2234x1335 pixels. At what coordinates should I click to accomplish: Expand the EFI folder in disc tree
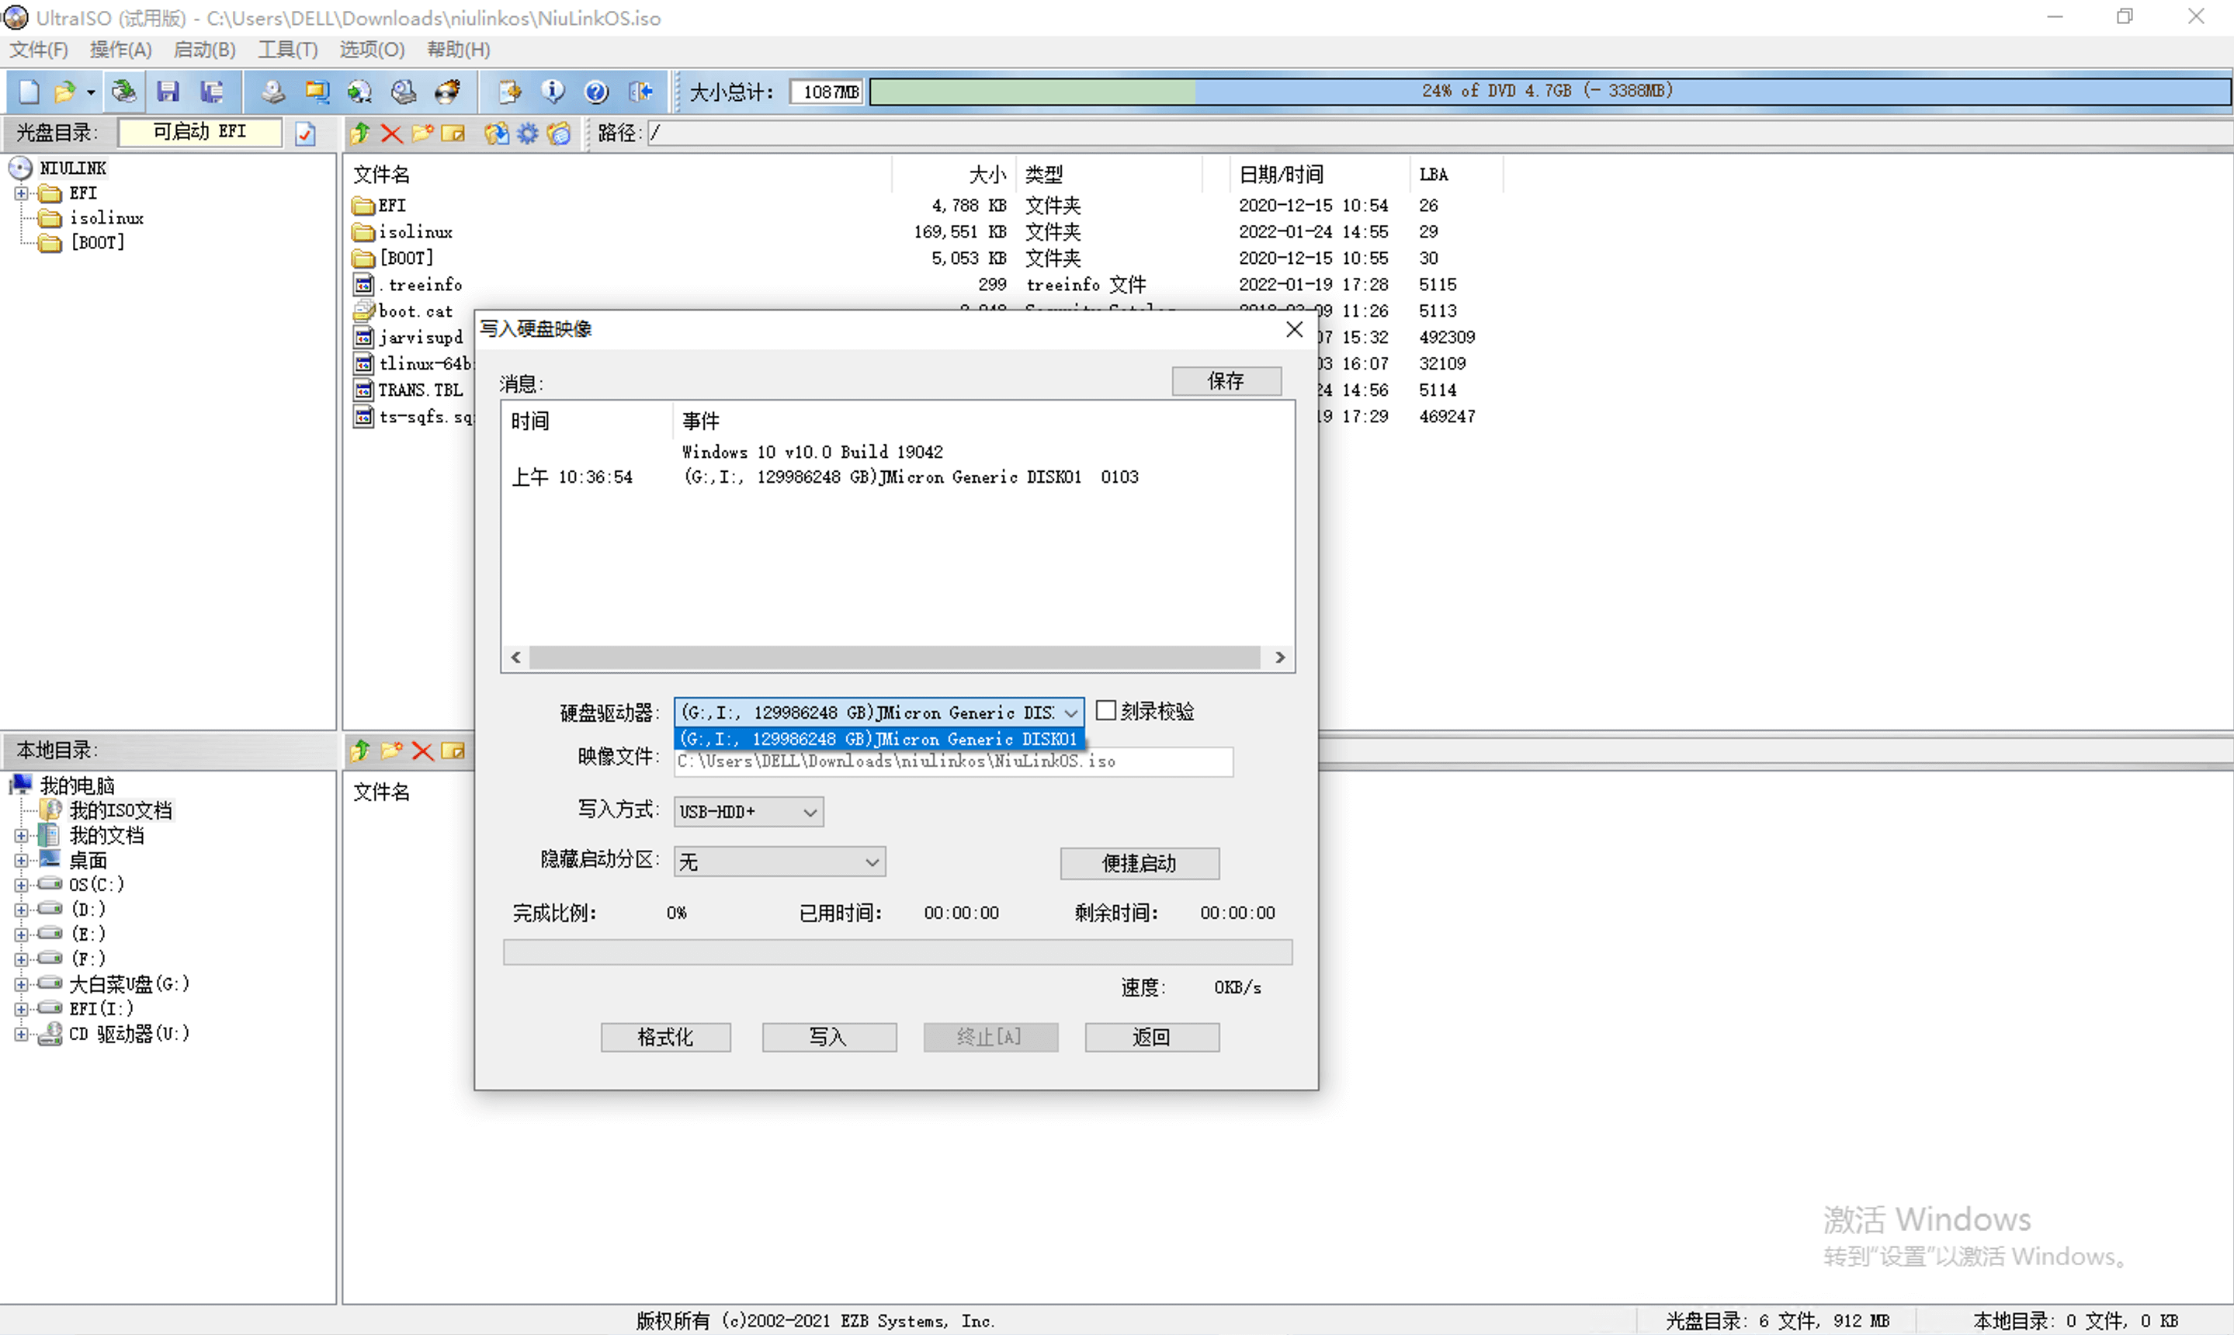(x=21, y=192)
